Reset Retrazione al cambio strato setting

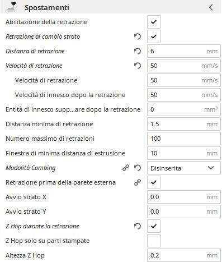(138, 36)
